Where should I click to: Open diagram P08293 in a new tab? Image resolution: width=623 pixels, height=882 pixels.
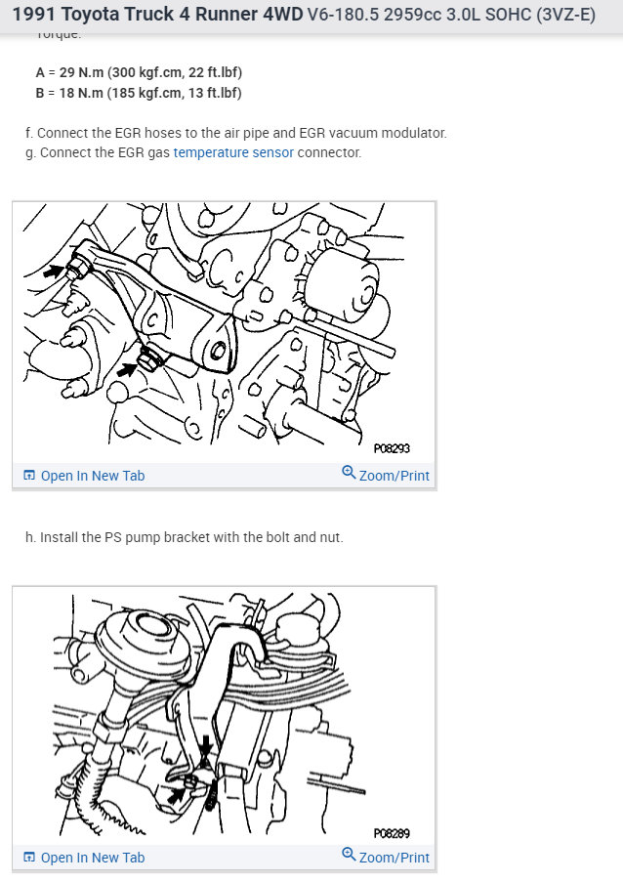tap(84, 476)
